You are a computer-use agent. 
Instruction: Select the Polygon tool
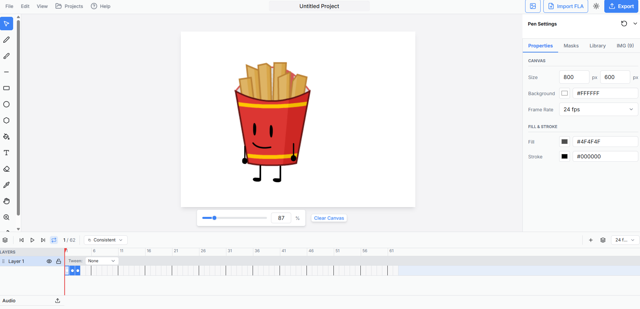(6, 120)
